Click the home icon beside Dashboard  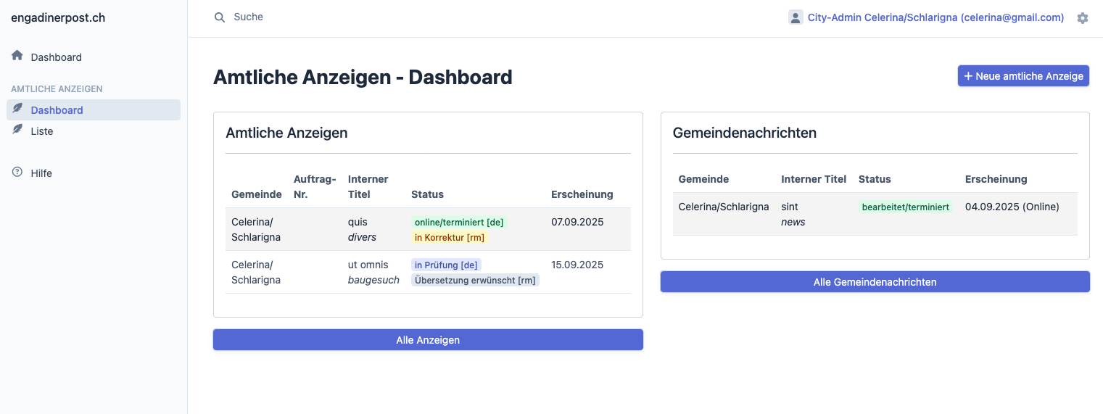[17, 56]
